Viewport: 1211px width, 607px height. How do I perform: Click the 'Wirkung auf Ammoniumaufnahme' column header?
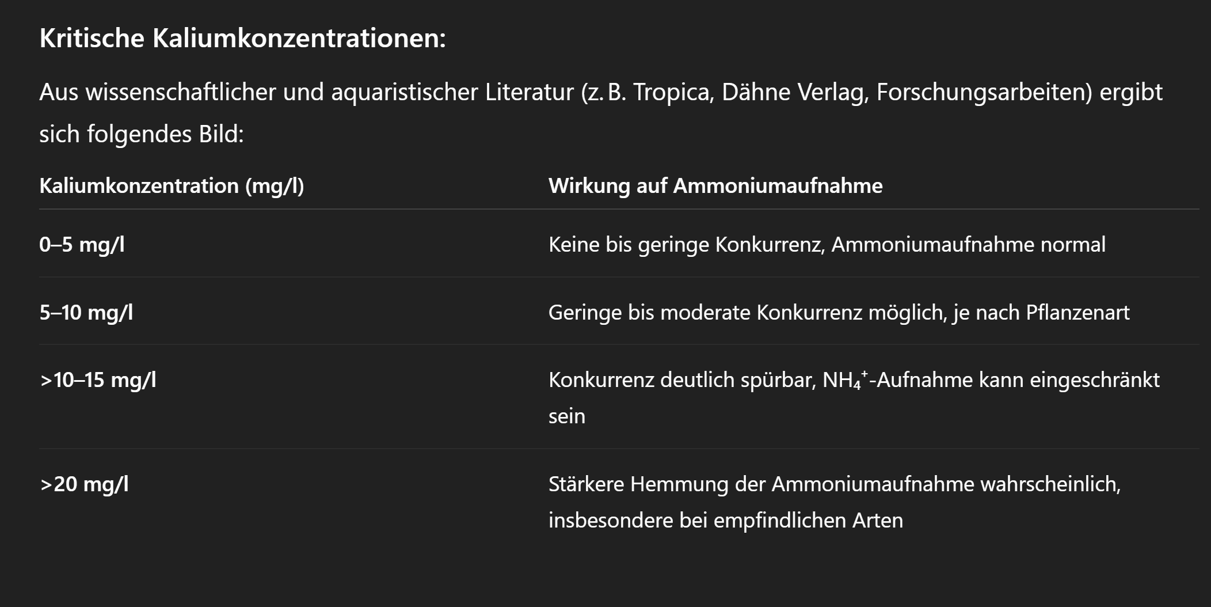[715, 186]
